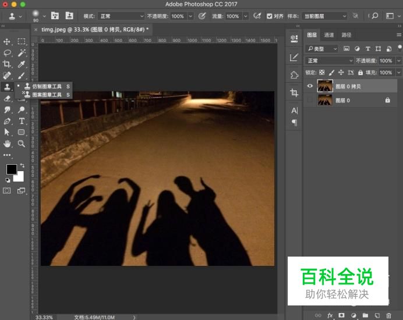Toggle ignore adjustment layers when cloning
This screenshot has height=320, width=403.
point(355,16)
